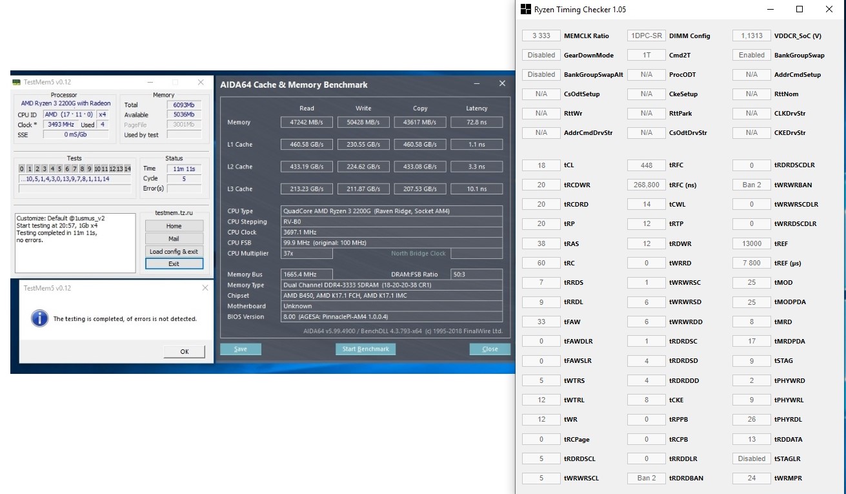The image size is (846, 494).
Task: Click L3 Cache Write value 211.87 GB/s
Action: coord(363,189)
